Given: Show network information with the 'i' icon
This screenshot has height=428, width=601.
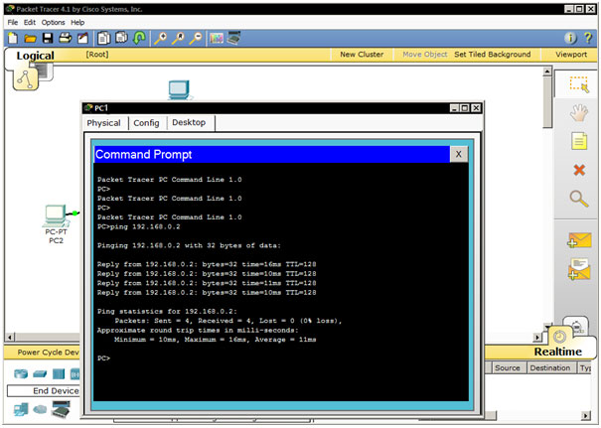Looking at the screenshot, I should click(570, 38).
